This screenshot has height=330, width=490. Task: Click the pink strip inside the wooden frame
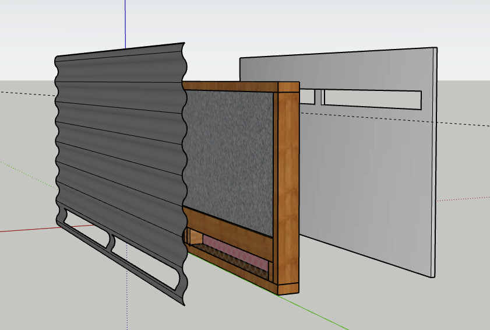point(236,252)
